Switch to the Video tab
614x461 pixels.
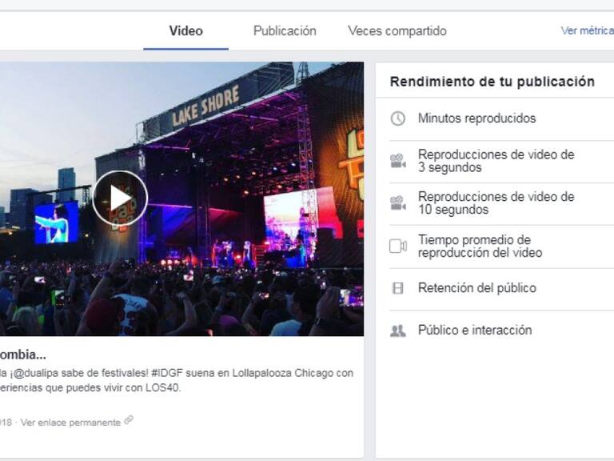[185, 31]
